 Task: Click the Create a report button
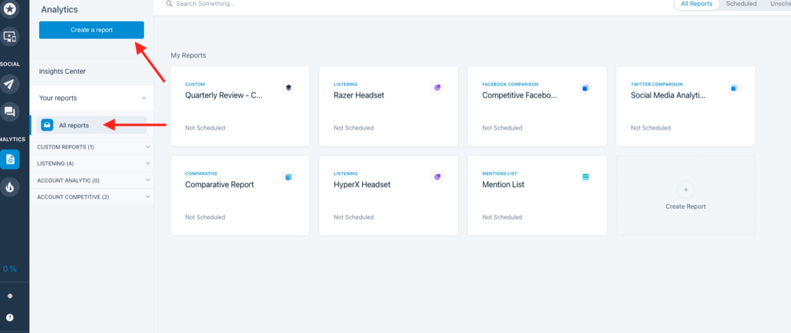91,30
